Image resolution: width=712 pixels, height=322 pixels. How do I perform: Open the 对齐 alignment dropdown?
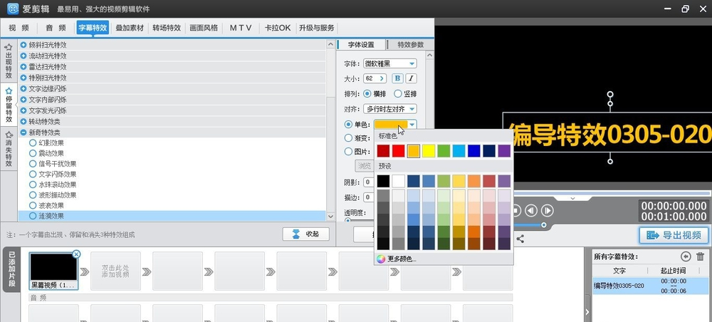click(x=390, y=109)
